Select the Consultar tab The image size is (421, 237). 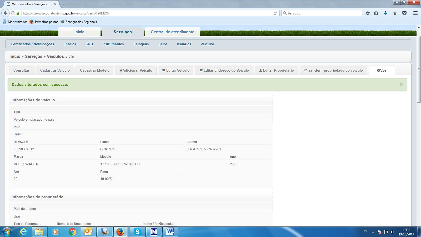click(21, 70)
